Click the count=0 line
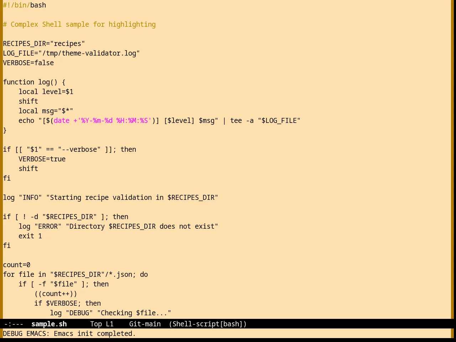Image resolution: width=456 pixels, height=342 pixels. point(17,265)
